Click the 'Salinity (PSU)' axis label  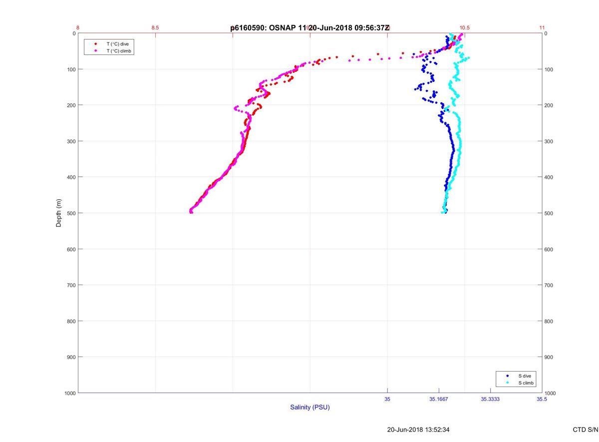coord(310,408)
